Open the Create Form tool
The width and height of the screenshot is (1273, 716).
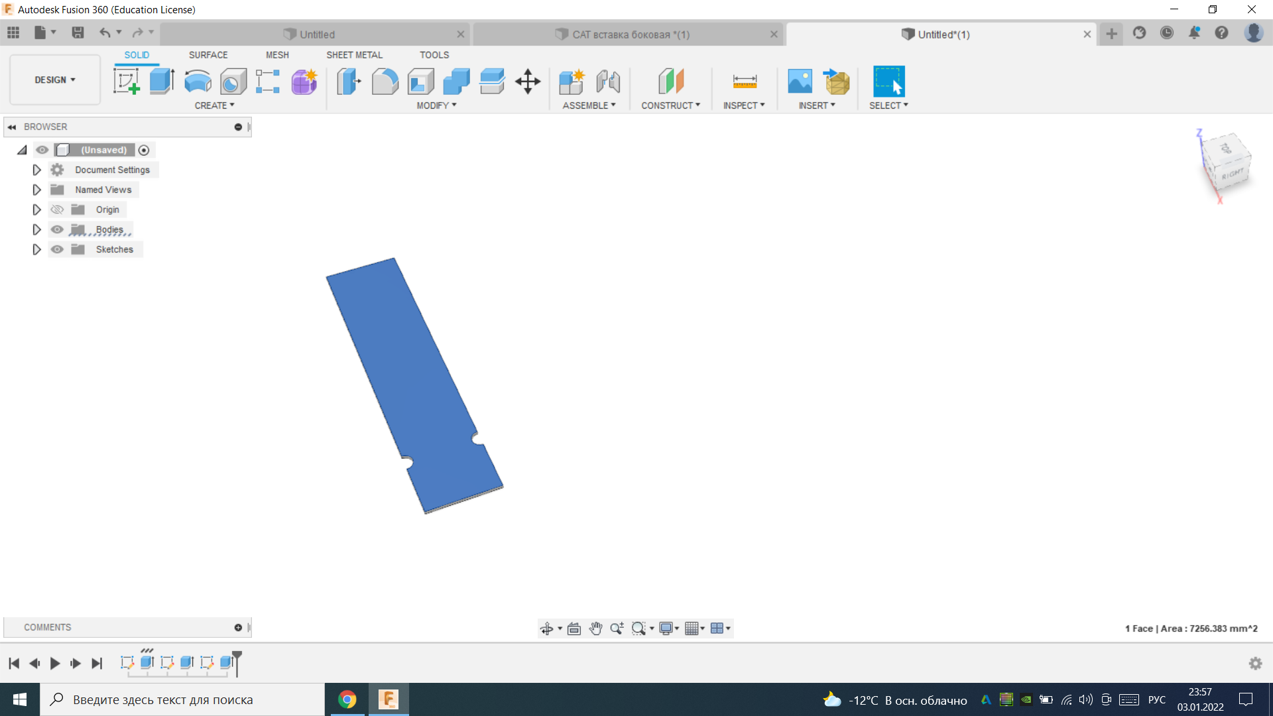(x=304, y=81)
